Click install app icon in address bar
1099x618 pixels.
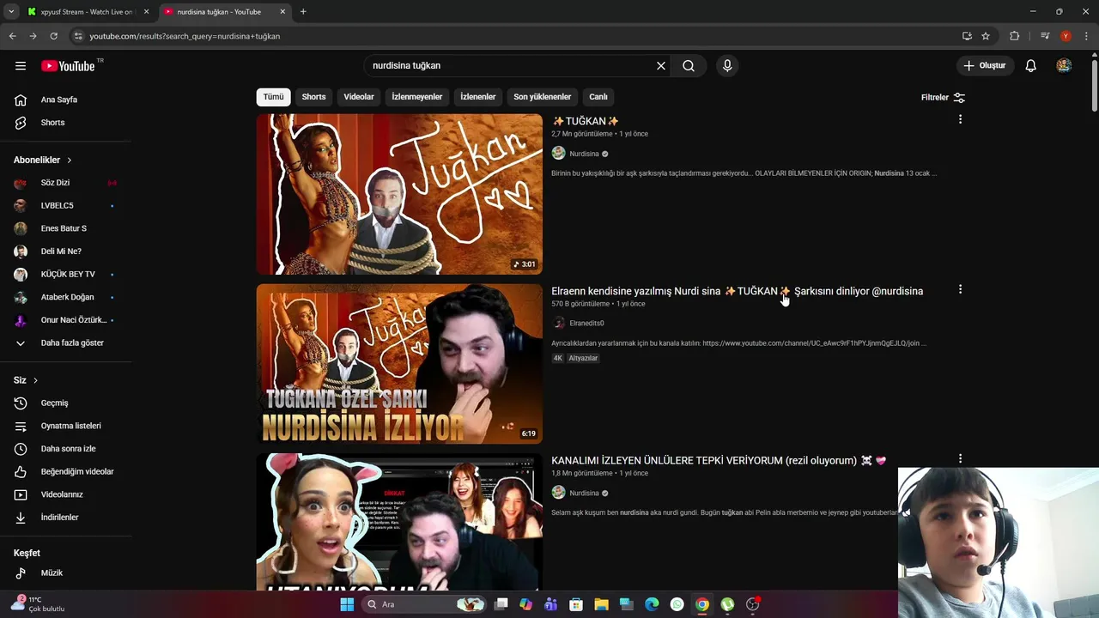pos(967,36)
